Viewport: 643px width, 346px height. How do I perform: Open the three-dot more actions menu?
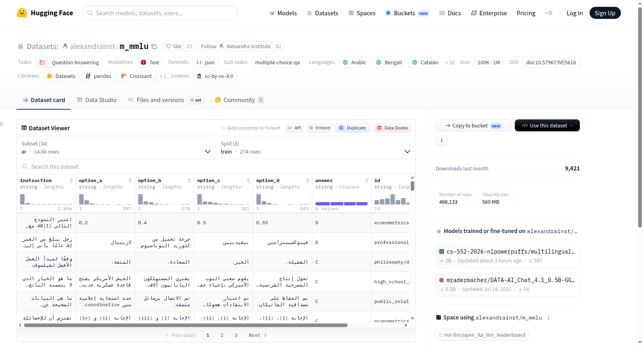(x=442, y=141)
